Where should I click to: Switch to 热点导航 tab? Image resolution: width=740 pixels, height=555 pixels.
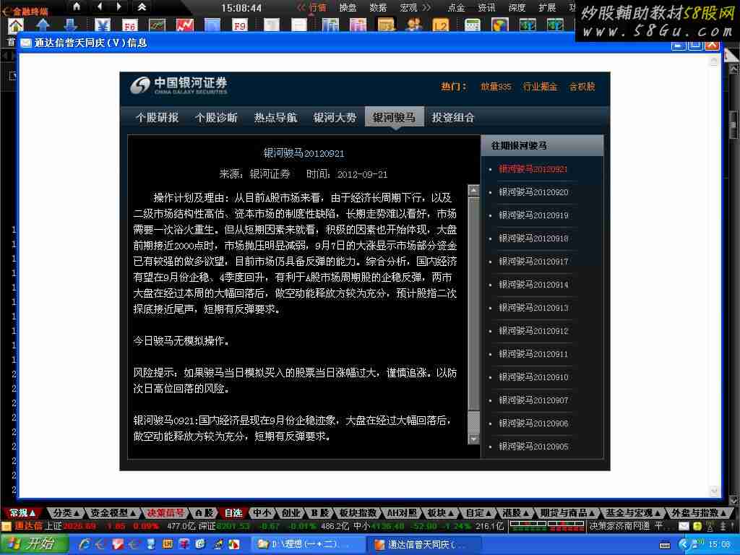coord(275,117)
